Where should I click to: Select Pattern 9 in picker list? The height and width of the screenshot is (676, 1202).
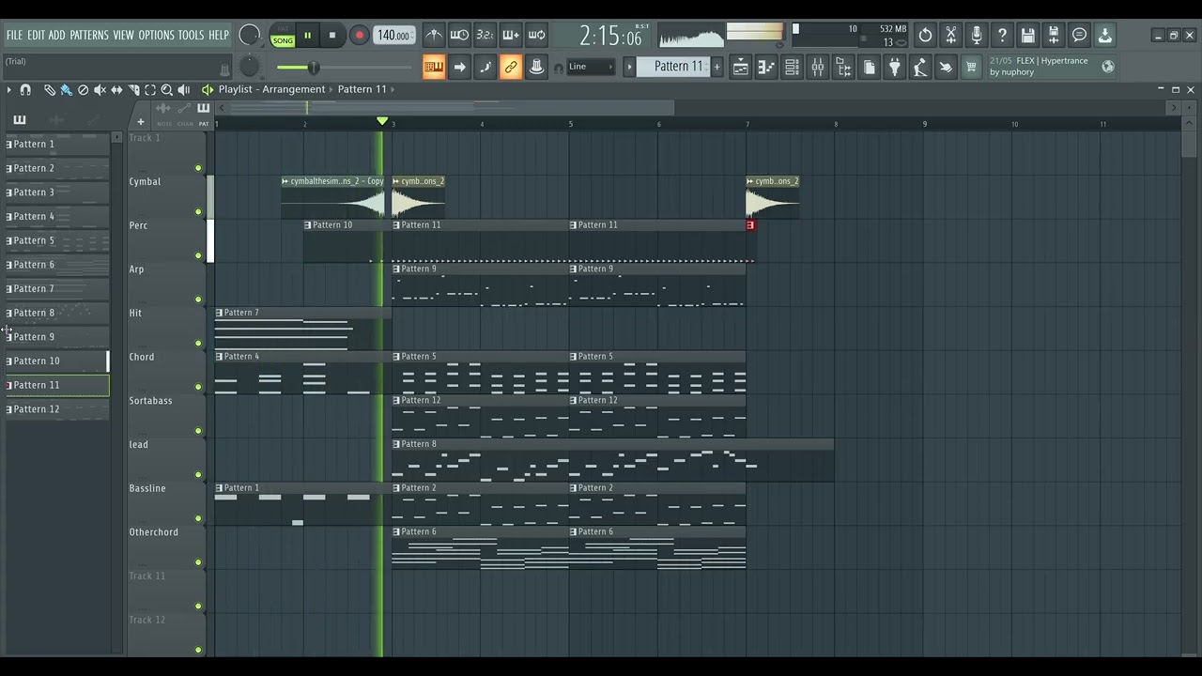[57, 337]
